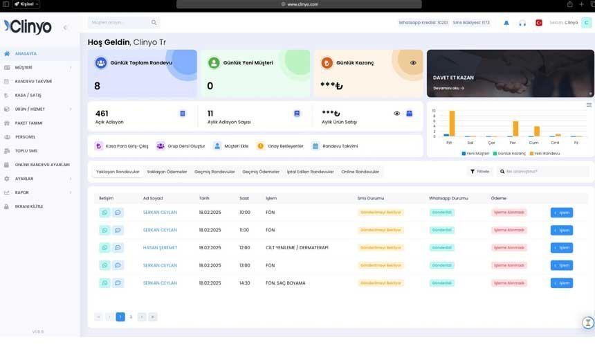The height and width of the screenshot is (349, 595).
Task: Toggle Günlük Kazanç series in chart legend
Action: pos(509,154)
